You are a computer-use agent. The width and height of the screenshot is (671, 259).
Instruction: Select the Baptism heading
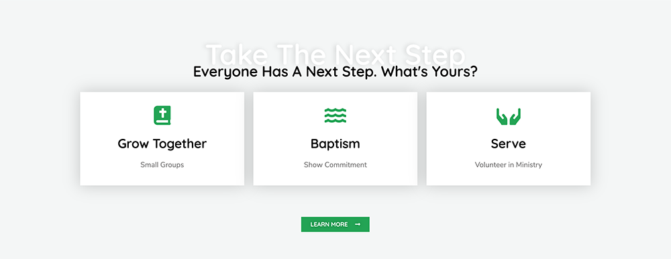[335, 144]
